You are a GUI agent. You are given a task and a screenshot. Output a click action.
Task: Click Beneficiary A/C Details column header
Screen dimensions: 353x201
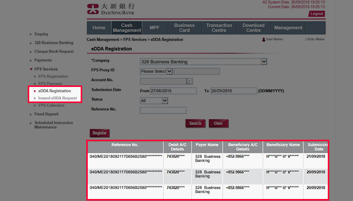(x=243, y=147)
